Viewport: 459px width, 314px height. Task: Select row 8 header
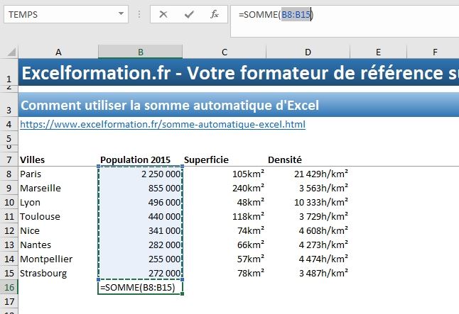(x=9, y=174)
